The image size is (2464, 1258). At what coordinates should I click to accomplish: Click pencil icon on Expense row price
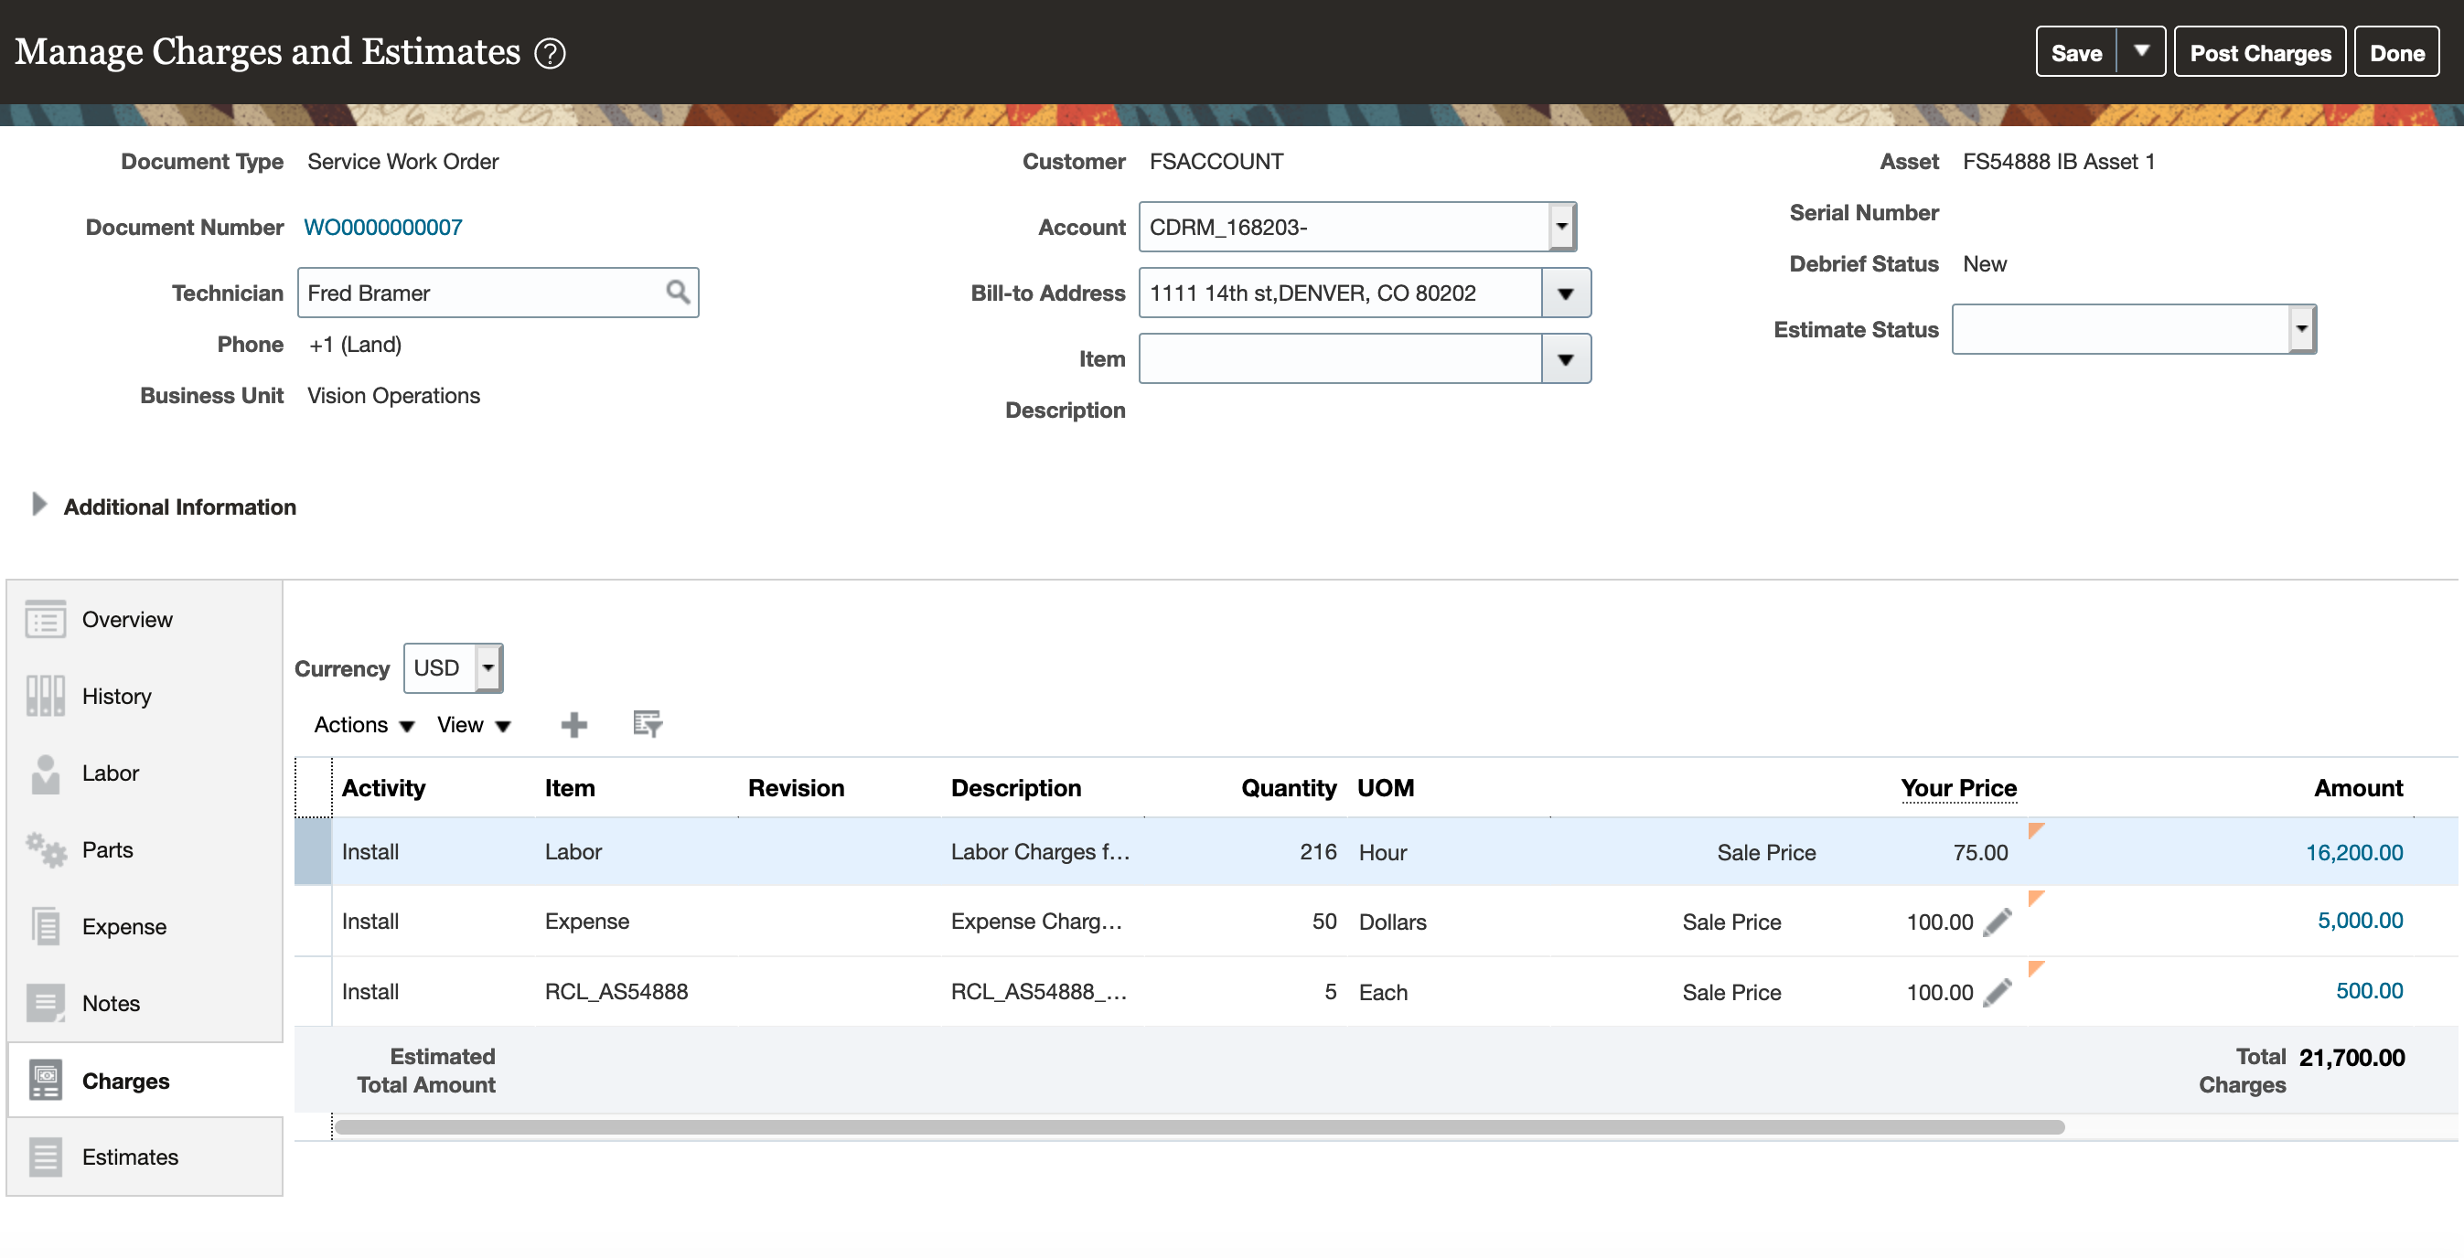[1997, 922]
